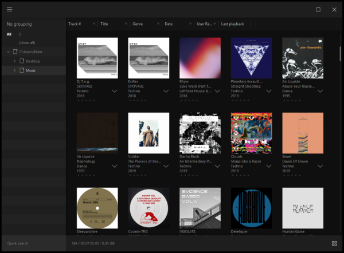Expand the Desktop folder tree node
This screenshot has height=253, width=344.
[14, 61]
